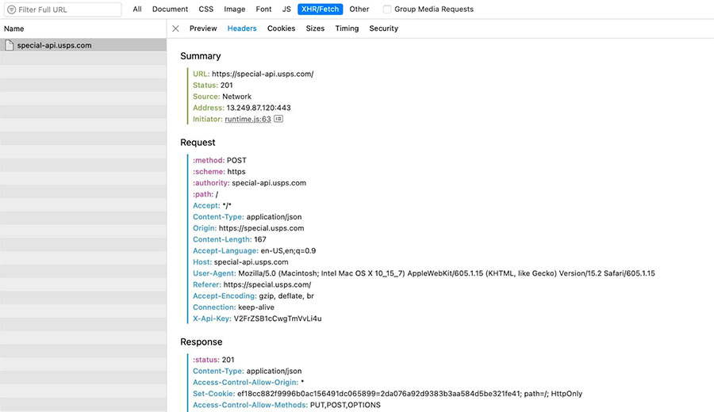Open the Cookies tab

(x=281, y=29)
